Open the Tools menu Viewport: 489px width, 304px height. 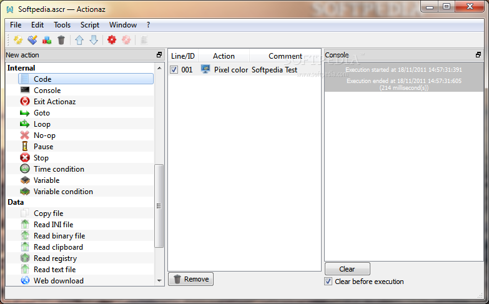coord(62,24)
